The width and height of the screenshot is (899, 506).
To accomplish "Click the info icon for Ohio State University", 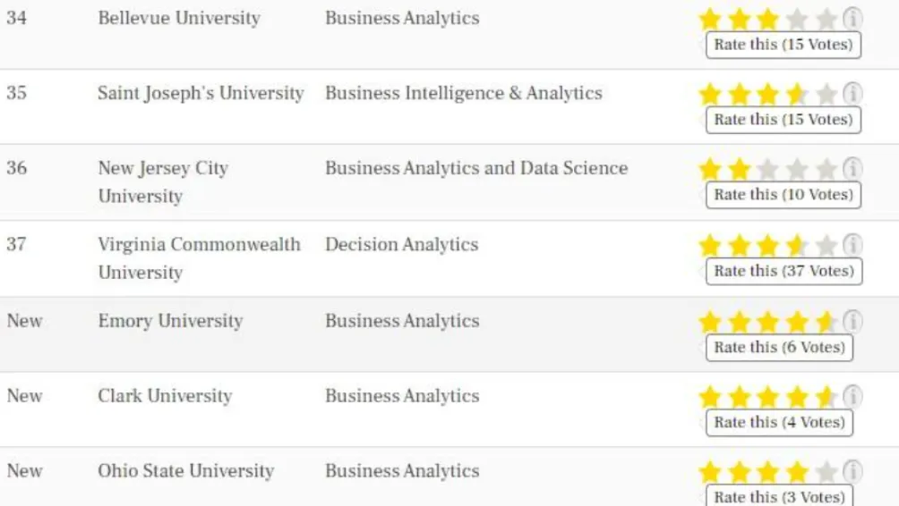I will (x=852, y=471).
